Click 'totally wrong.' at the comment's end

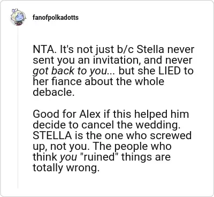(66, 168)
